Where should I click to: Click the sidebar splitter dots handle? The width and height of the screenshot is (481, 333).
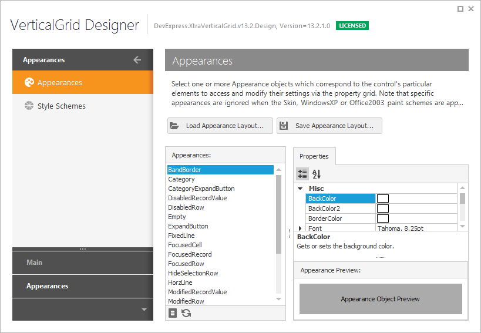83,249
